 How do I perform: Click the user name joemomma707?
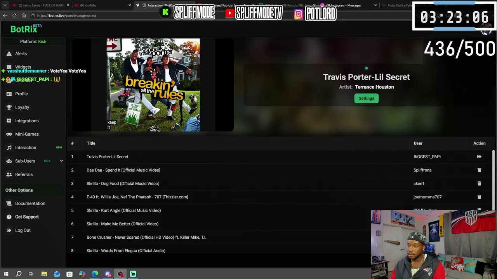click(427, 197)
